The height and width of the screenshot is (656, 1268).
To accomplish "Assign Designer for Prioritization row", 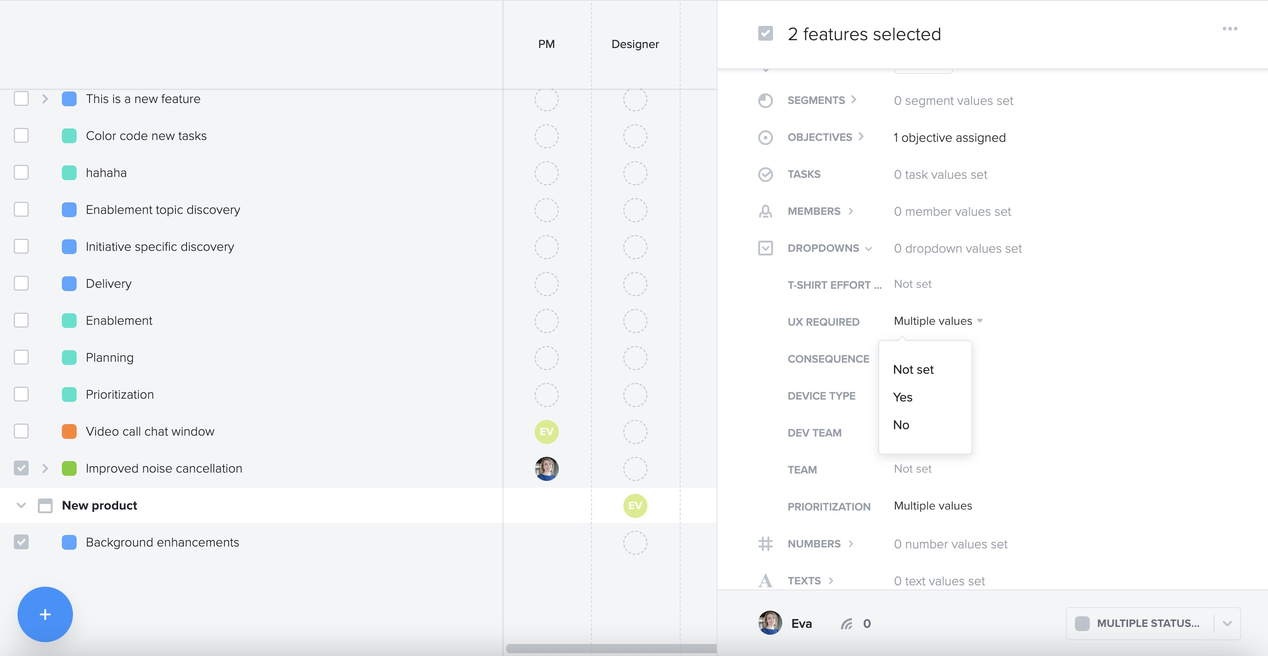I will 635,395.
